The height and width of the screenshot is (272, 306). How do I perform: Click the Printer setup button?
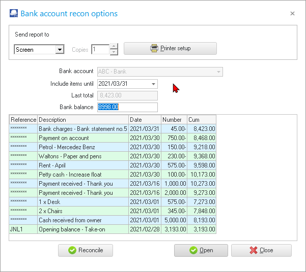coord(170,49)
